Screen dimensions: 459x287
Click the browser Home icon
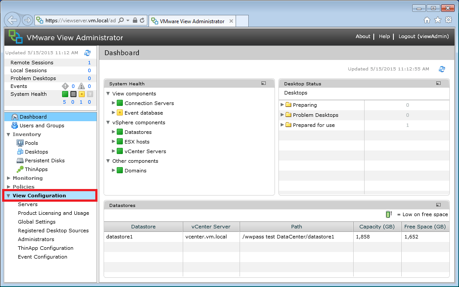[428, 20]
